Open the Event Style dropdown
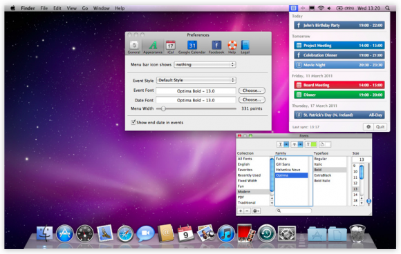The width and height of the screenshot is (401, 254). (x=196, y=80)
